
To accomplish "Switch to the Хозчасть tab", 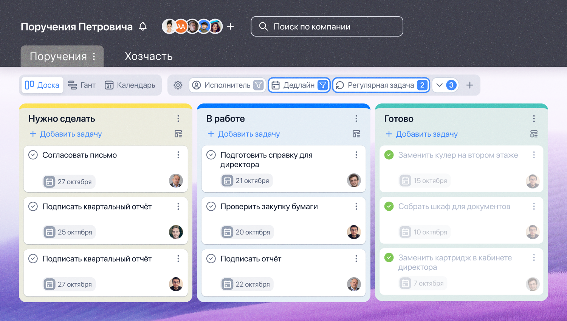I will tap(149, 56).
